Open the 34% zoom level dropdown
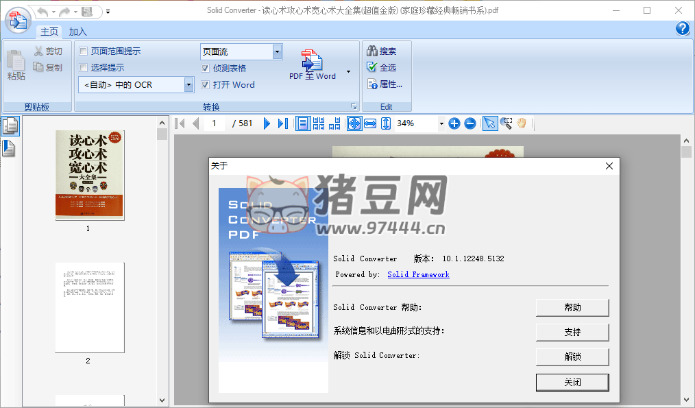The image size is (695, 408). coord(441,123)
